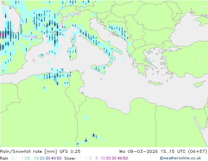Click the '15..15 UTC' time text
Viewport: 208px width, 161px height.
173,151
